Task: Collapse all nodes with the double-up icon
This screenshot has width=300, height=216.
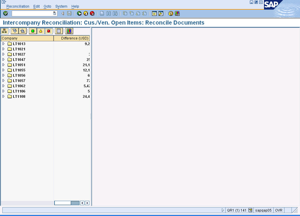Action: 22,31
